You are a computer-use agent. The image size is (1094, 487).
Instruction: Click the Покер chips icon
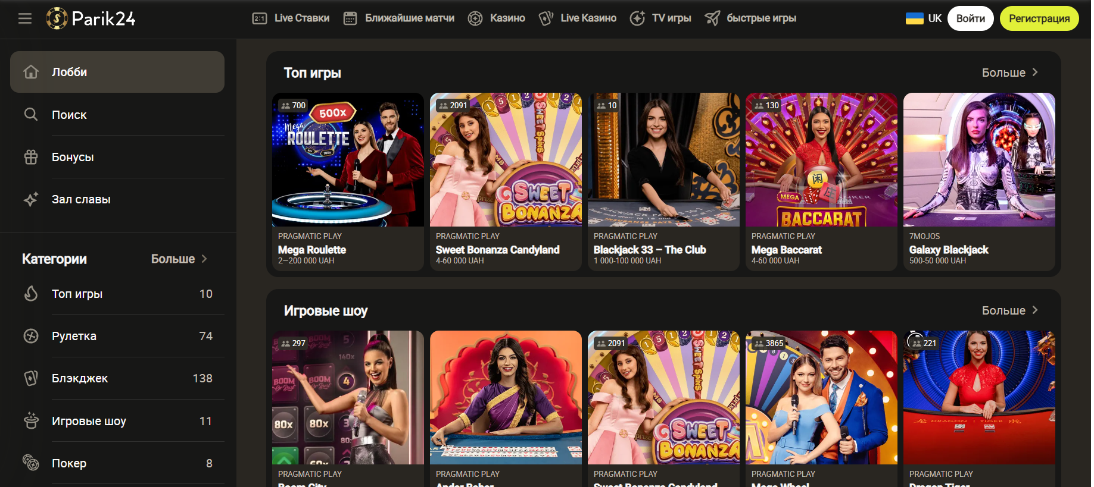click(31, 463)
